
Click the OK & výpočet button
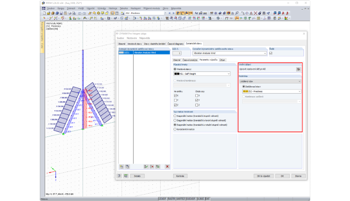pos(263,176)
